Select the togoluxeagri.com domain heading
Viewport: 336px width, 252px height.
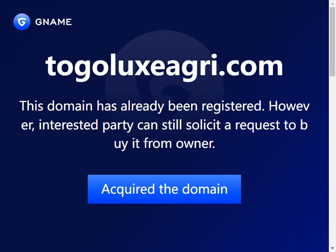pos(164,66)
